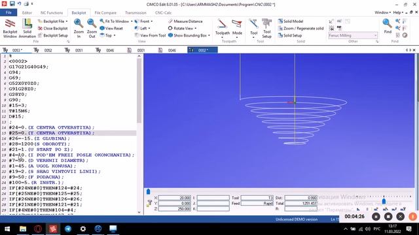
Task: Click the Z coordinate field
Action: point(175,209)
